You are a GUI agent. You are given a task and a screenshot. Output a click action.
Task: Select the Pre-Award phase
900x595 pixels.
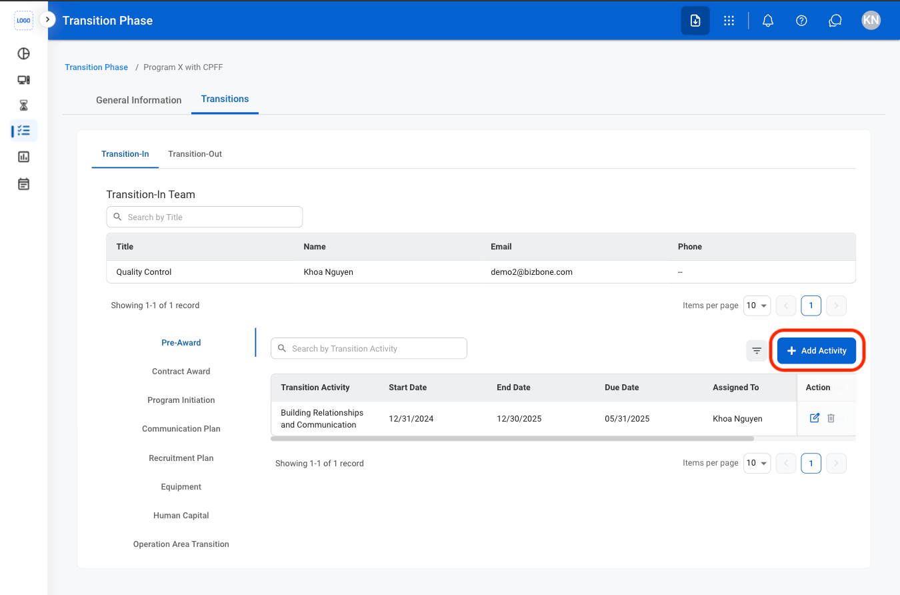181,343
